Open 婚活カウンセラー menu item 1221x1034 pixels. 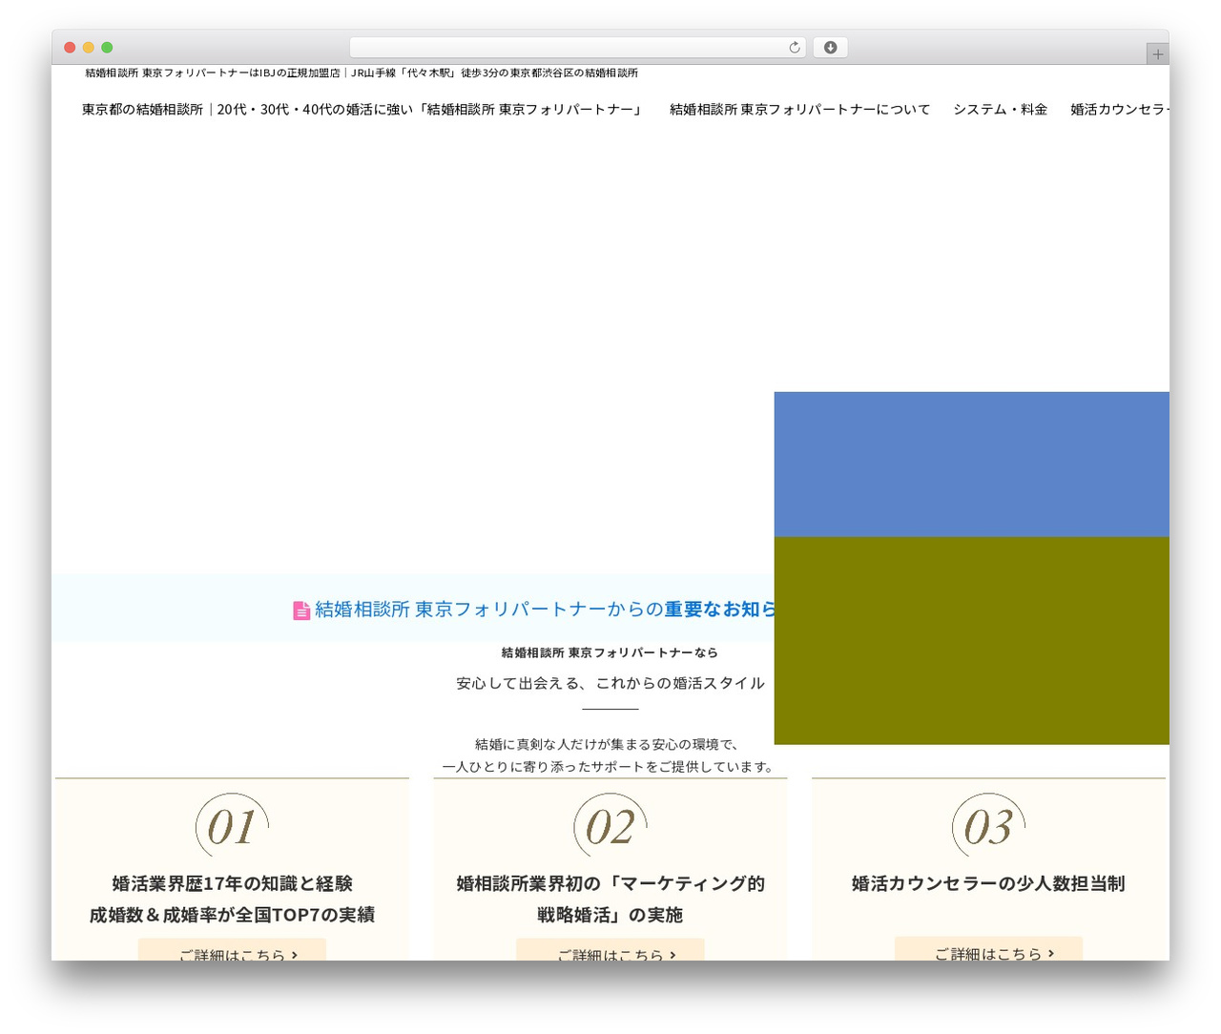[x=1119, y=110]
